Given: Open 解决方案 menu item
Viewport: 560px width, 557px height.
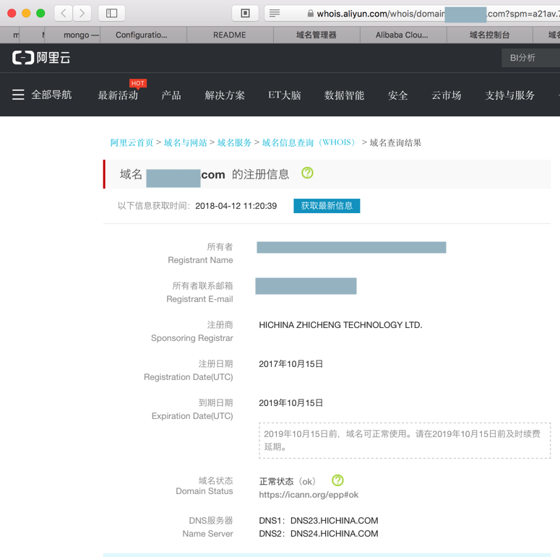Looking at the screenshot, I should [x=225, y=95].
